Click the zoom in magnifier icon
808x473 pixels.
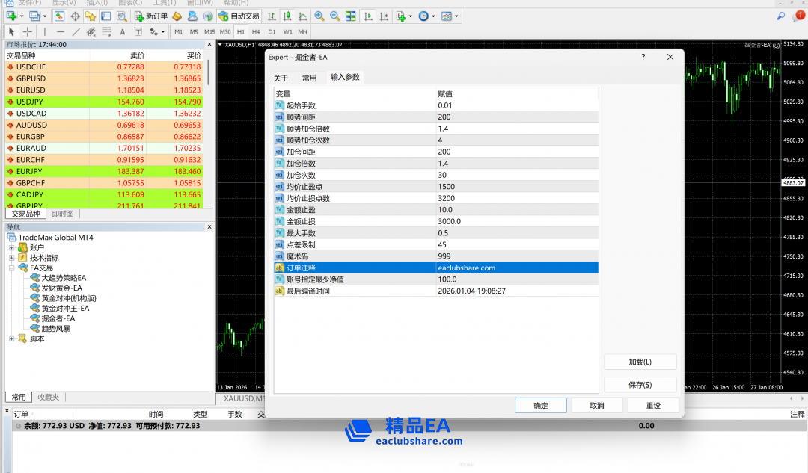pos(319,16)
